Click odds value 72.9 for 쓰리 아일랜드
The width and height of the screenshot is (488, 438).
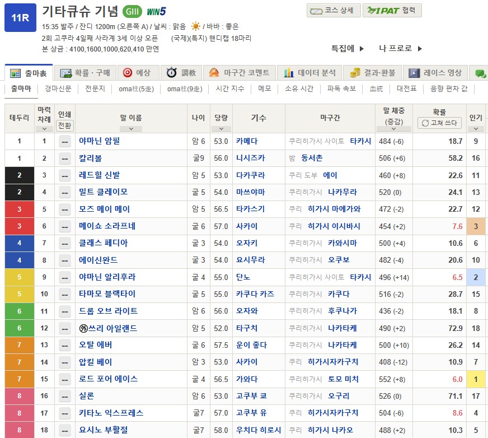(x=456, y=328)
